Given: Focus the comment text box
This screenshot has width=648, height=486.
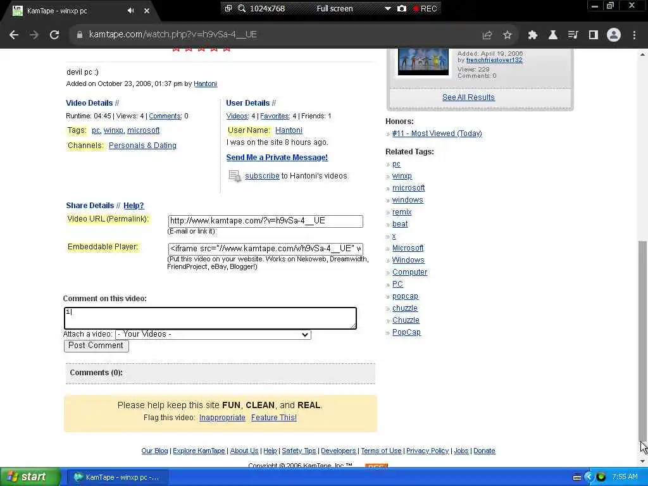Looking at the screenshot, I should (210, 318).
